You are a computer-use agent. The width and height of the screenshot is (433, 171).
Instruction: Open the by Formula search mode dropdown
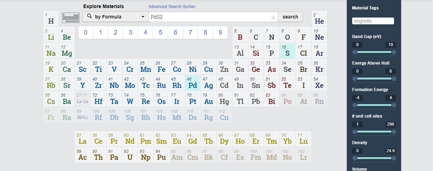tap(116, 17)
